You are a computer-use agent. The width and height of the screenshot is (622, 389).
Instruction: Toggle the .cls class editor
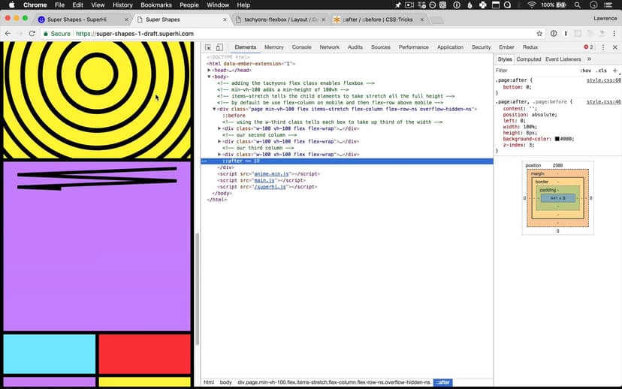point(602,71)
